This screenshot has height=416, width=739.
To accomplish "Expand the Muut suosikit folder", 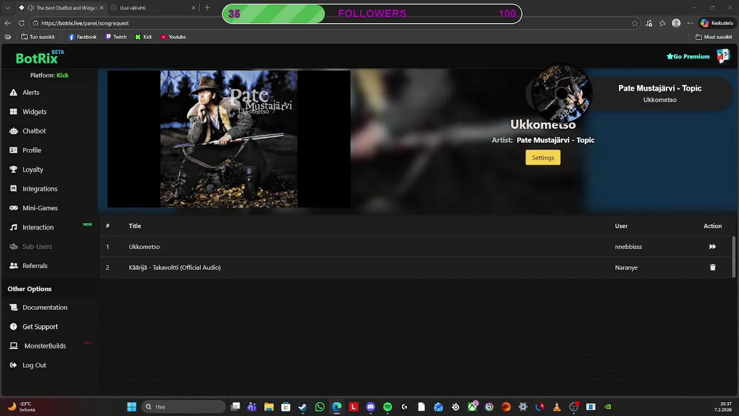I will 714,37.
